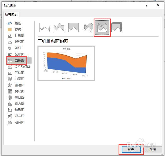Screen dimensions: 165x156
Task: Select the 曲面图 surface chart category
Action: pyautogui.click(x=19, y=79)
